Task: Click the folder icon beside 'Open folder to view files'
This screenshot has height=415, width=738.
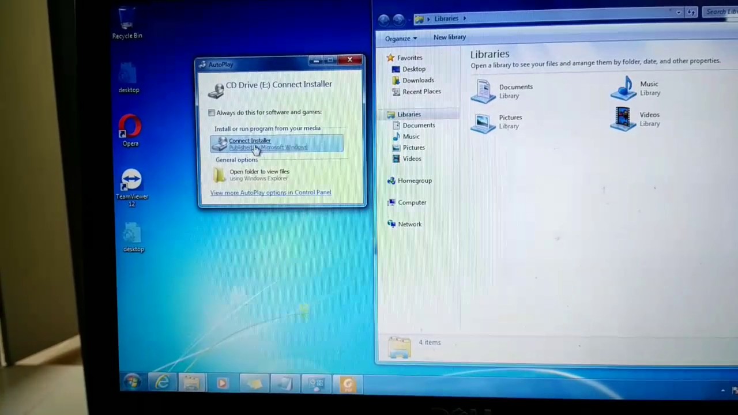Action: point(219,175)
